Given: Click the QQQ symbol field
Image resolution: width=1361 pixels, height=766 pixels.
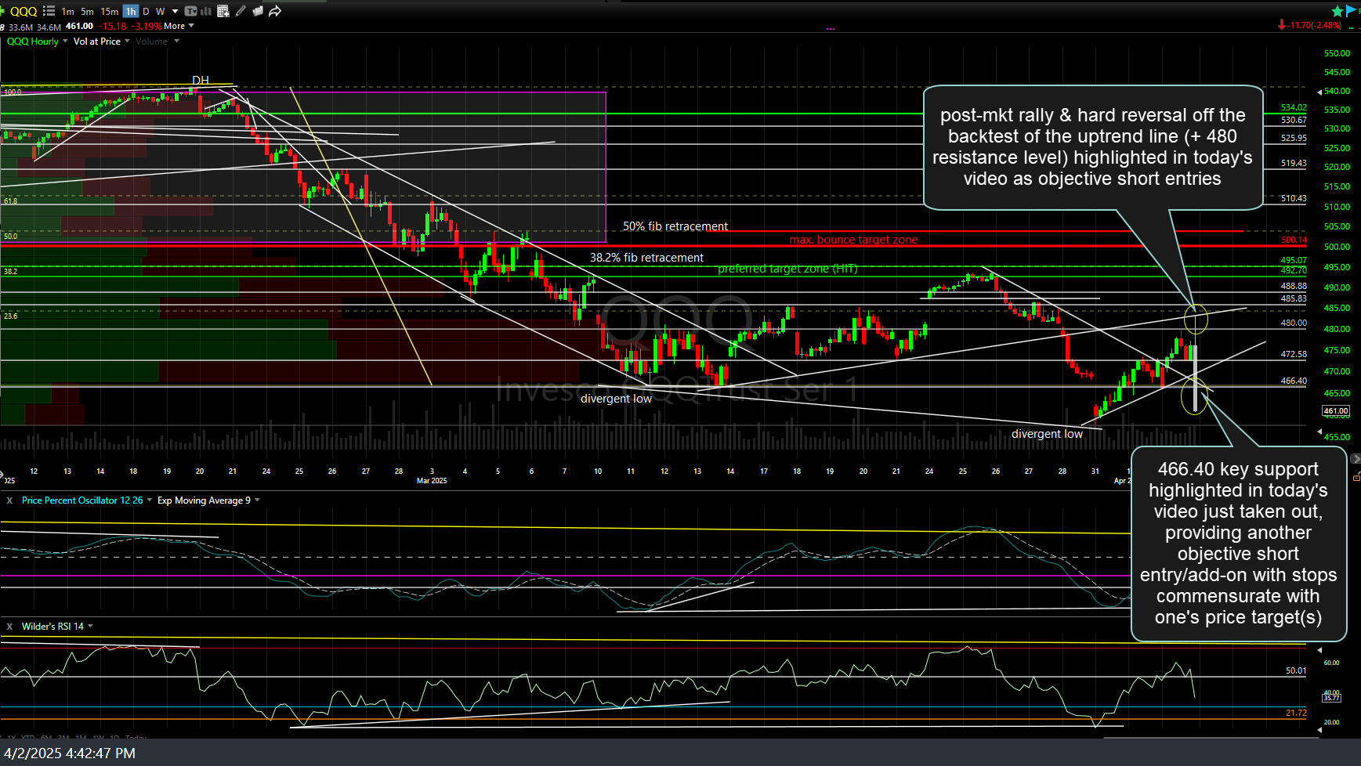Looking at the screenshot, I should pyautogui.click(x=24, y=11).
